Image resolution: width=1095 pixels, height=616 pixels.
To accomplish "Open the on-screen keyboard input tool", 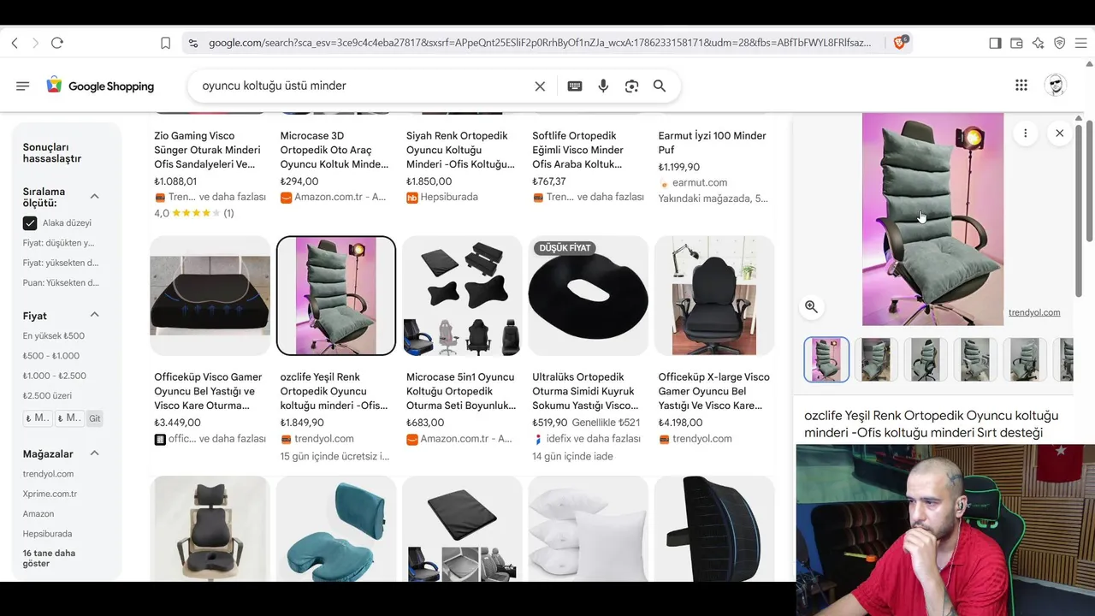I will [x=575, y=86].
